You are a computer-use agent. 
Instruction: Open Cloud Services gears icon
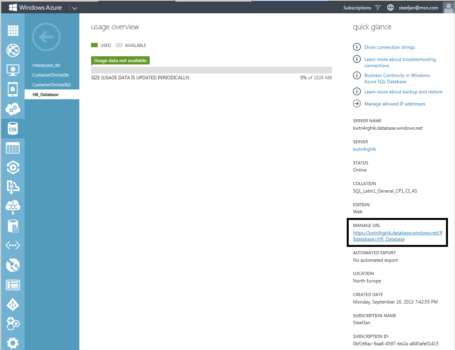(13, 109)
